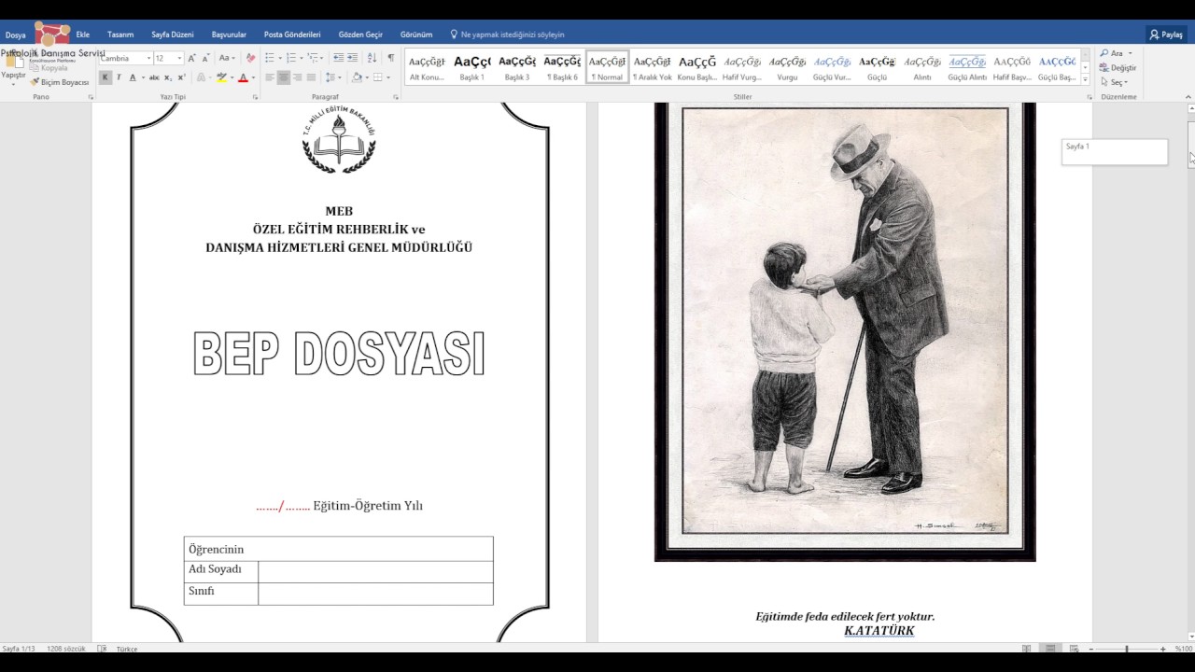Open the Yazı Tipi dialog launcher

tap(255, 97)
